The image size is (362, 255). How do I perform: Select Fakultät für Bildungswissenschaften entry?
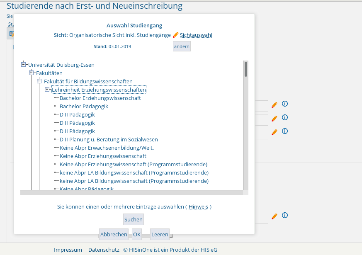tap(88, 81)
